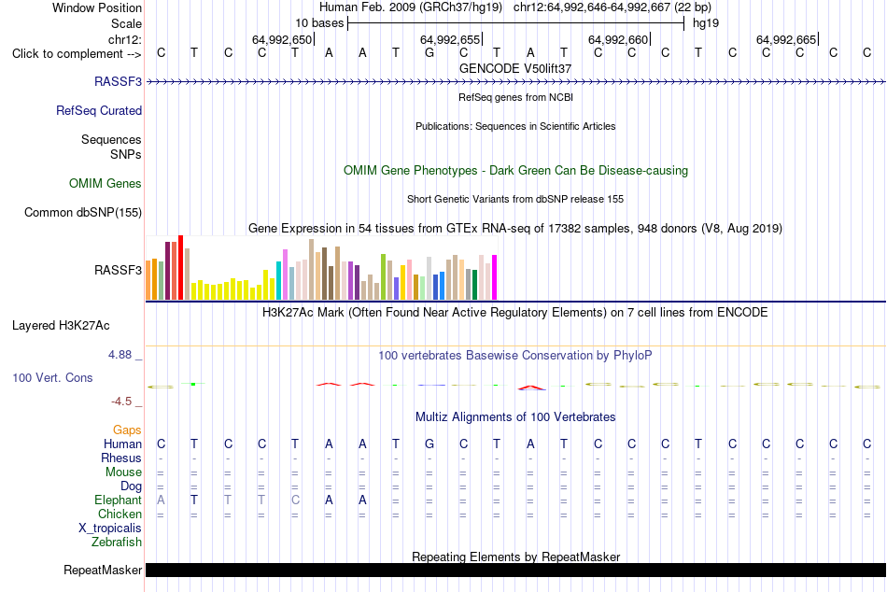
Task: Click the 64,992,655 position marker
Action: [x=451, y=39]
